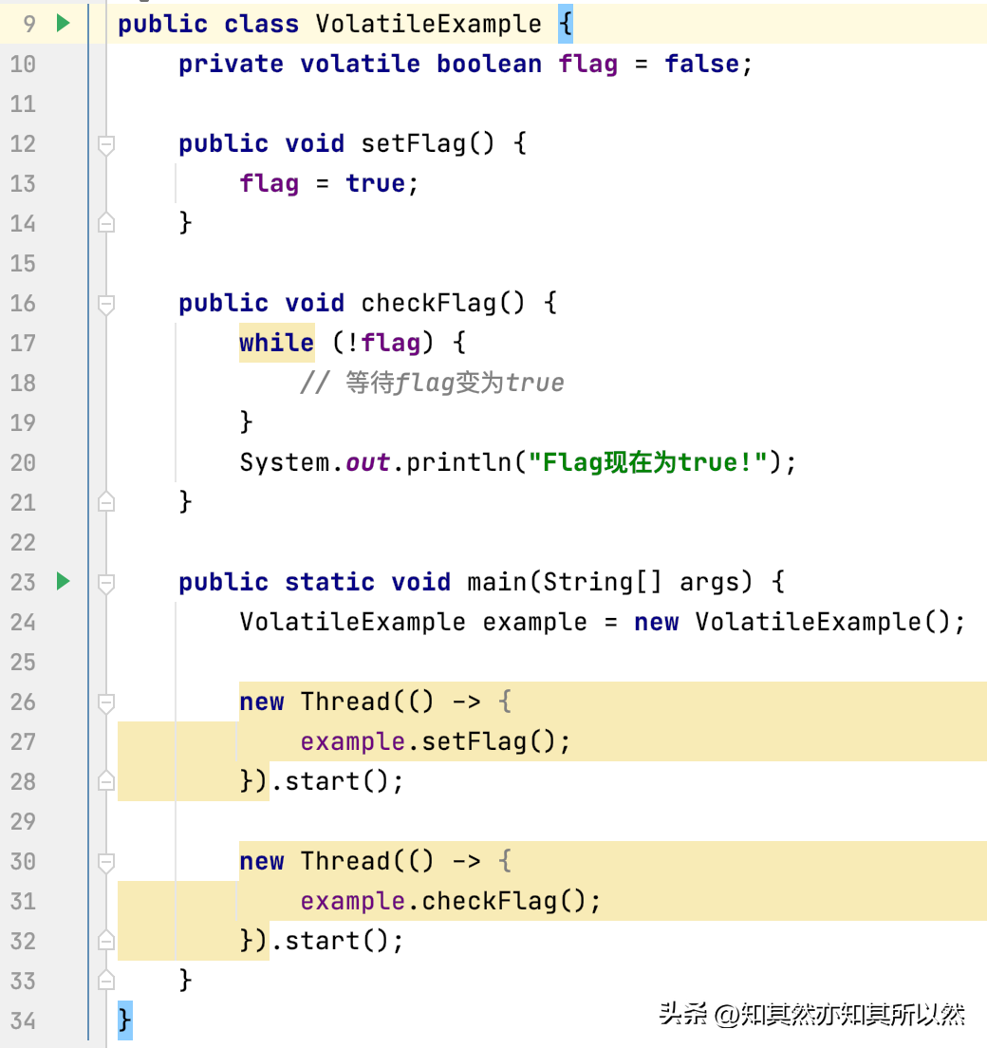Click checkFlag method name in its declaration
Viewport: 987px width, 1048px height.
[428, 304]
